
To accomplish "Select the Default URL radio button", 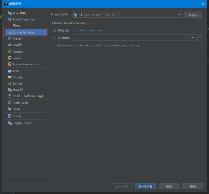I will 54,30.
